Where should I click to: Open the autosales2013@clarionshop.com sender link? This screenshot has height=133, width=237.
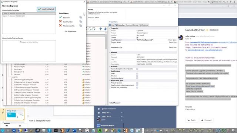204,42
